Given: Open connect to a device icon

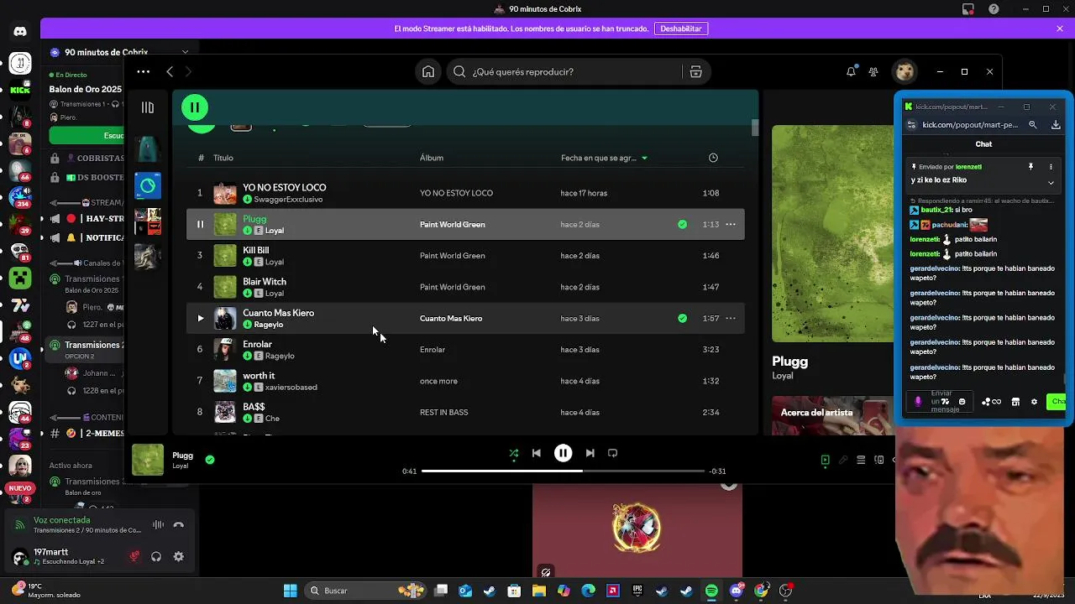Looking at the screenshot, I should coord(879,460).
